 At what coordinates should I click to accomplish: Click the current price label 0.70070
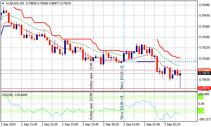(204, 73)
